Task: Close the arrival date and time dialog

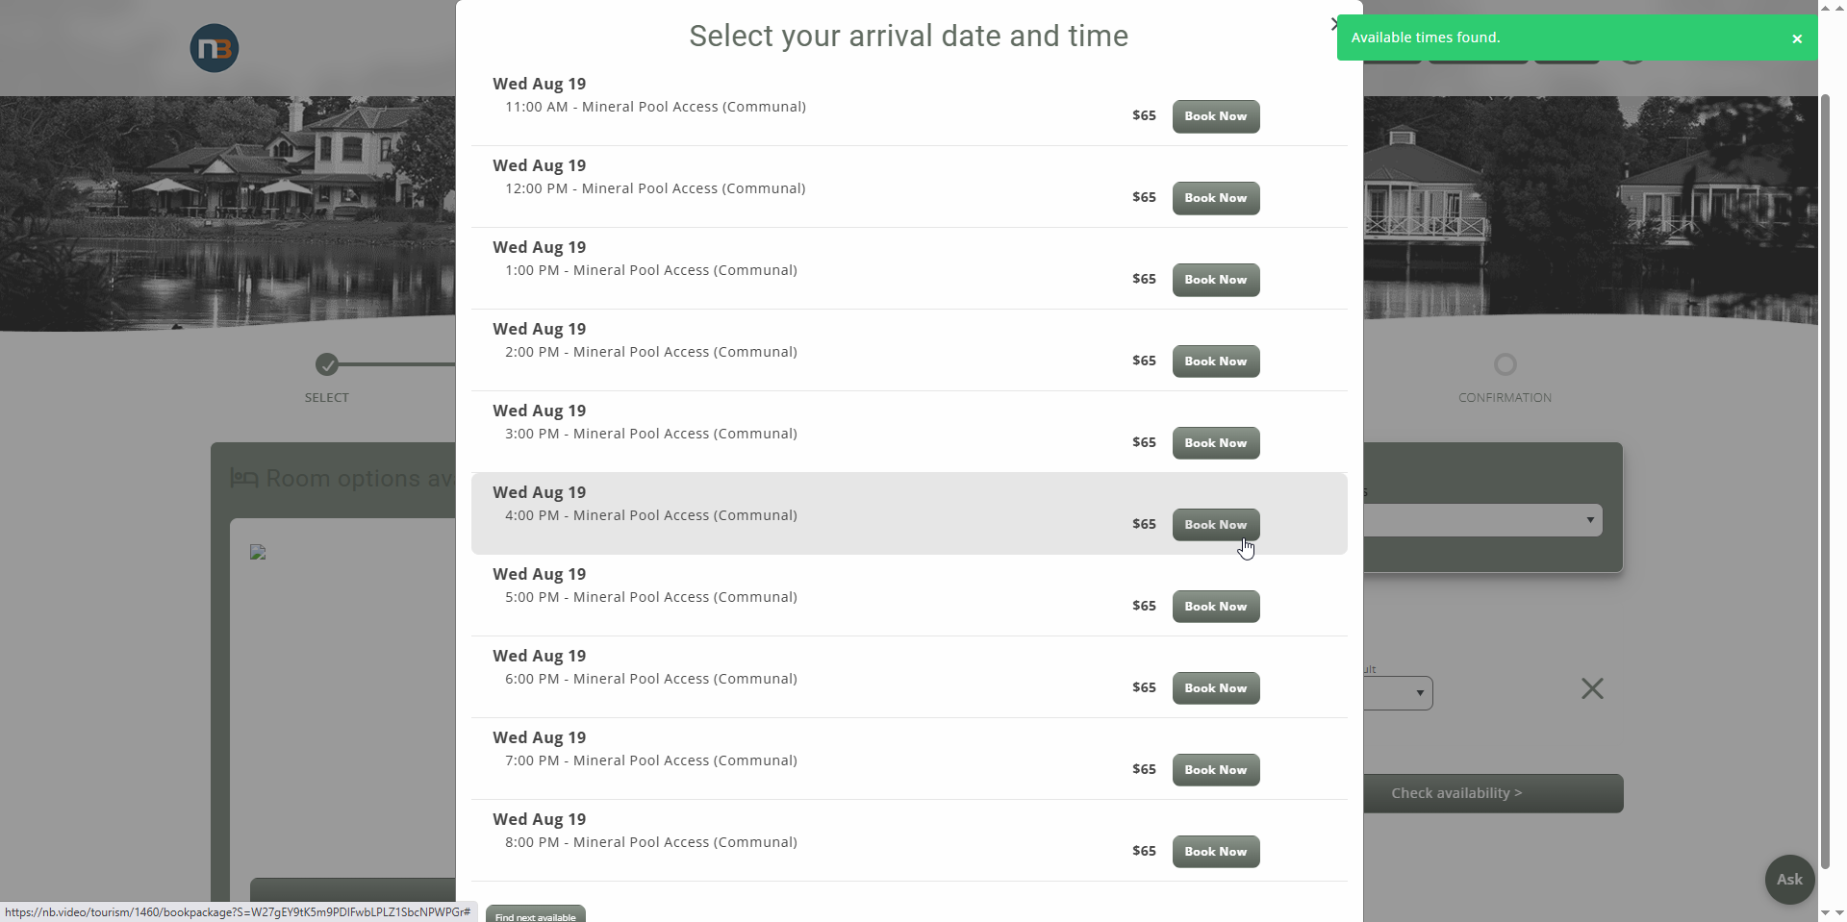Action: (x=1334, y=24)
